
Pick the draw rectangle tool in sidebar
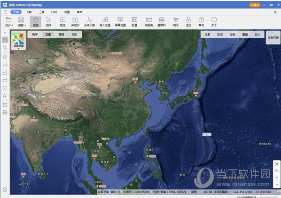pos(5,80)
